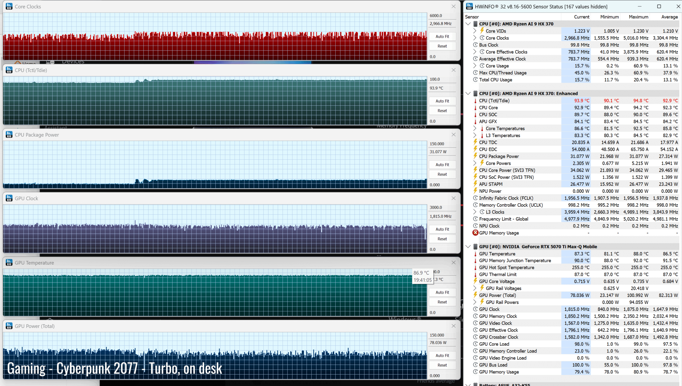
Task: Click the HWiNFO icon in the Core Clocks window title
Action: [9, 6]
